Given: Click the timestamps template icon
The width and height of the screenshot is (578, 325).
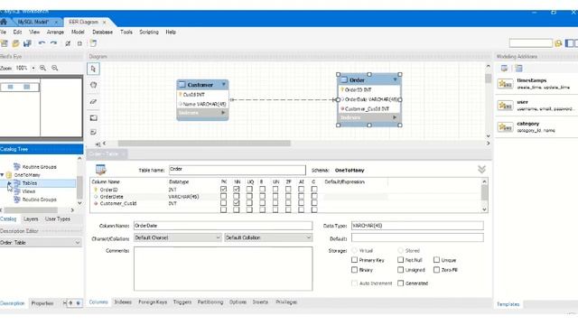Looking at the screenshot, I should [505, 84].
